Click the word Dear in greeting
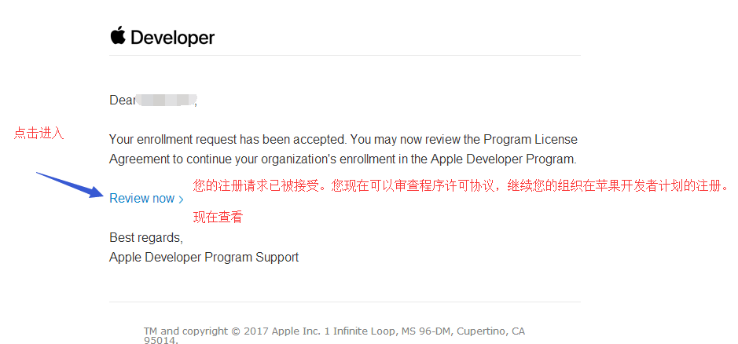This screenshot has width=738, height=344. pos(122,101)
